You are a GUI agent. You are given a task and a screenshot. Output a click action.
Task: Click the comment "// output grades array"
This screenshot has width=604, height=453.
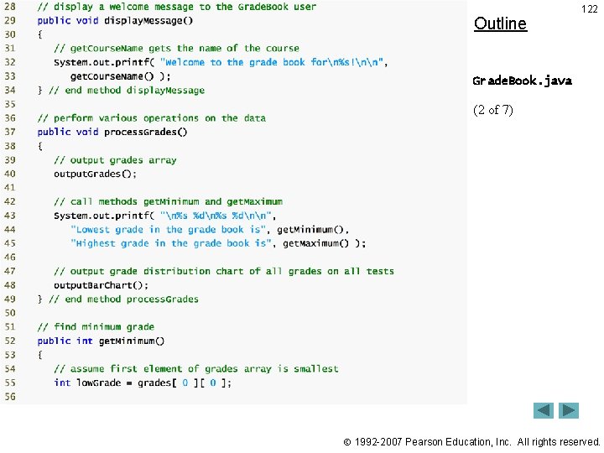point(115,160)
